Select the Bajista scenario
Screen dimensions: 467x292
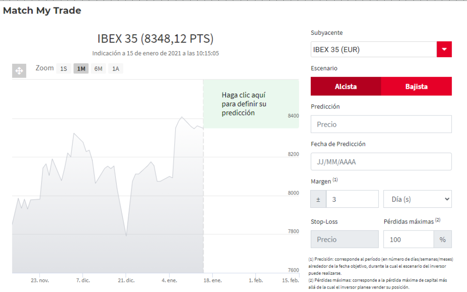(x=416, y=86)
